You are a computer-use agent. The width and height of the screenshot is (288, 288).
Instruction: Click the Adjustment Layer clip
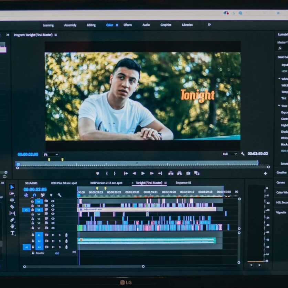[147, 209]
